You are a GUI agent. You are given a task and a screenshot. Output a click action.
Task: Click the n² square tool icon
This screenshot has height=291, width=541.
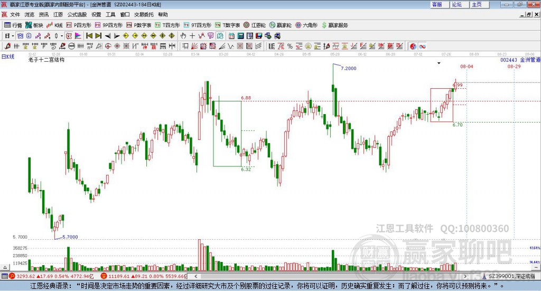pos(90,46)
